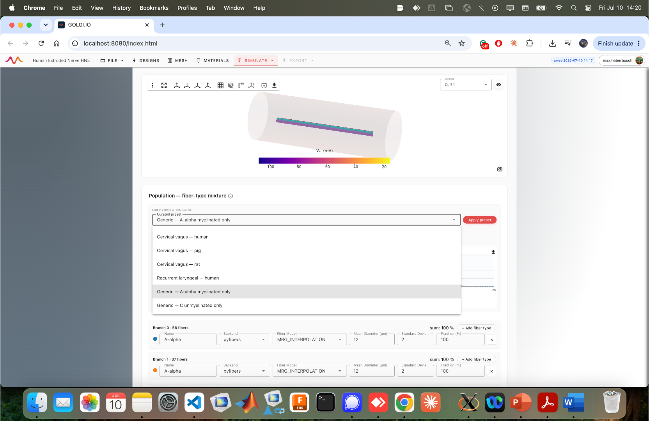The height and width of the screenshot is (421, 649).
Task: Edit Branch 1 Fraction (%) field
Action: (x=460, y=371)
